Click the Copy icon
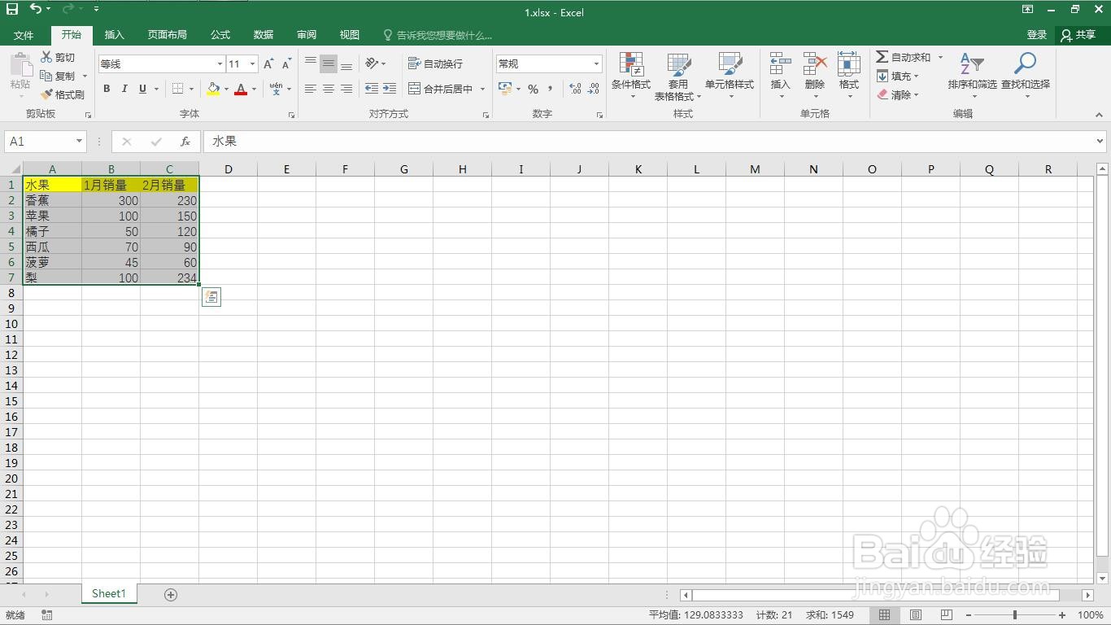This screenshot has height=625, width=1111. [x=46, y=76]
